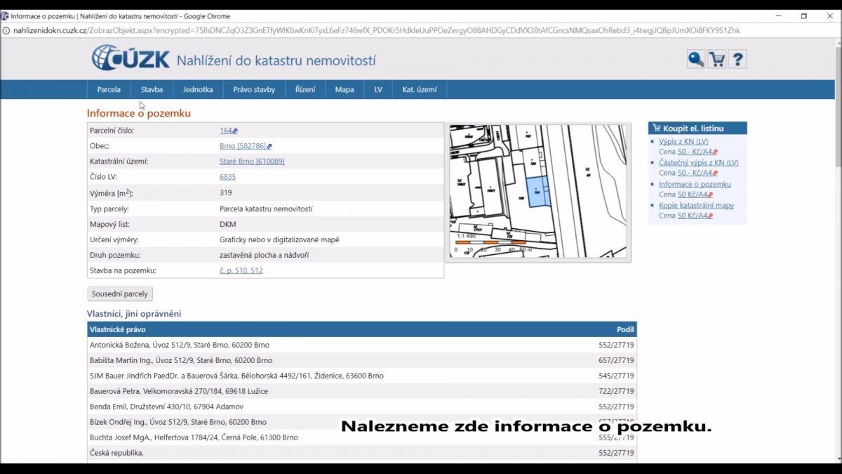The image size is (842, 474).
Task: Select the Buchta Josef MgA. owner row
Action: pos(362,437)
